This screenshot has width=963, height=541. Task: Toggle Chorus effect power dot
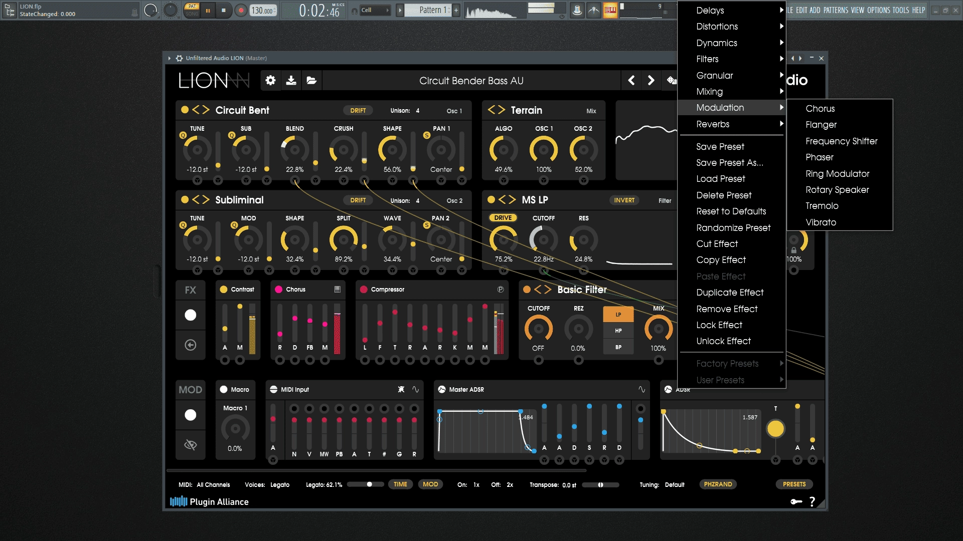tap(279, 290)
